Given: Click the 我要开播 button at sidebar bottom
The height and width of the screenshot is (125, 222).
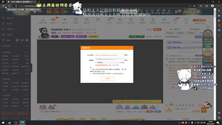Looking at the screenshot, I should click(x=23, y=114).
